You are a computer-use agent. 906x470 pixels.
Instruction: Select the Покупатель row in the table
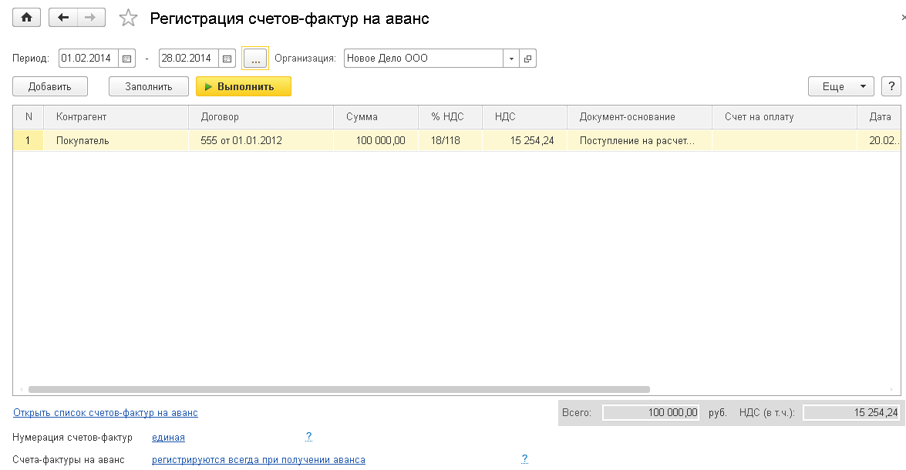[x=83, y=141]
